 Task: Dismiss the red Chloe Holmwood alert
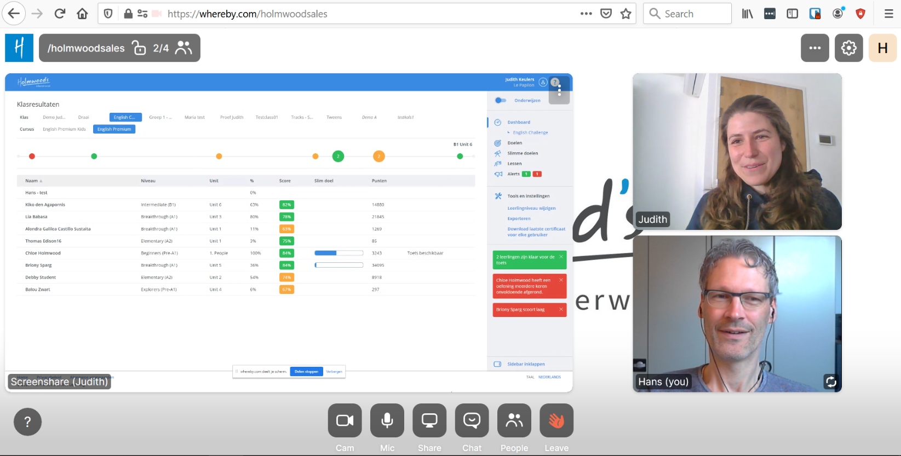pyautogui.click(x=561, y=280)
